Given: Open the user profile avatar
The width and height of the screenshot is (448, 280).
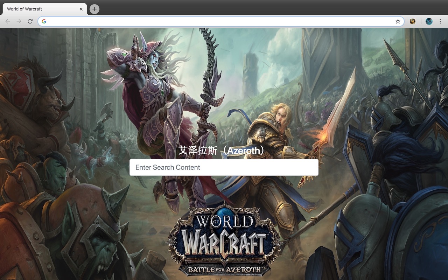Looking at the screenshot, I should [429, 21].
